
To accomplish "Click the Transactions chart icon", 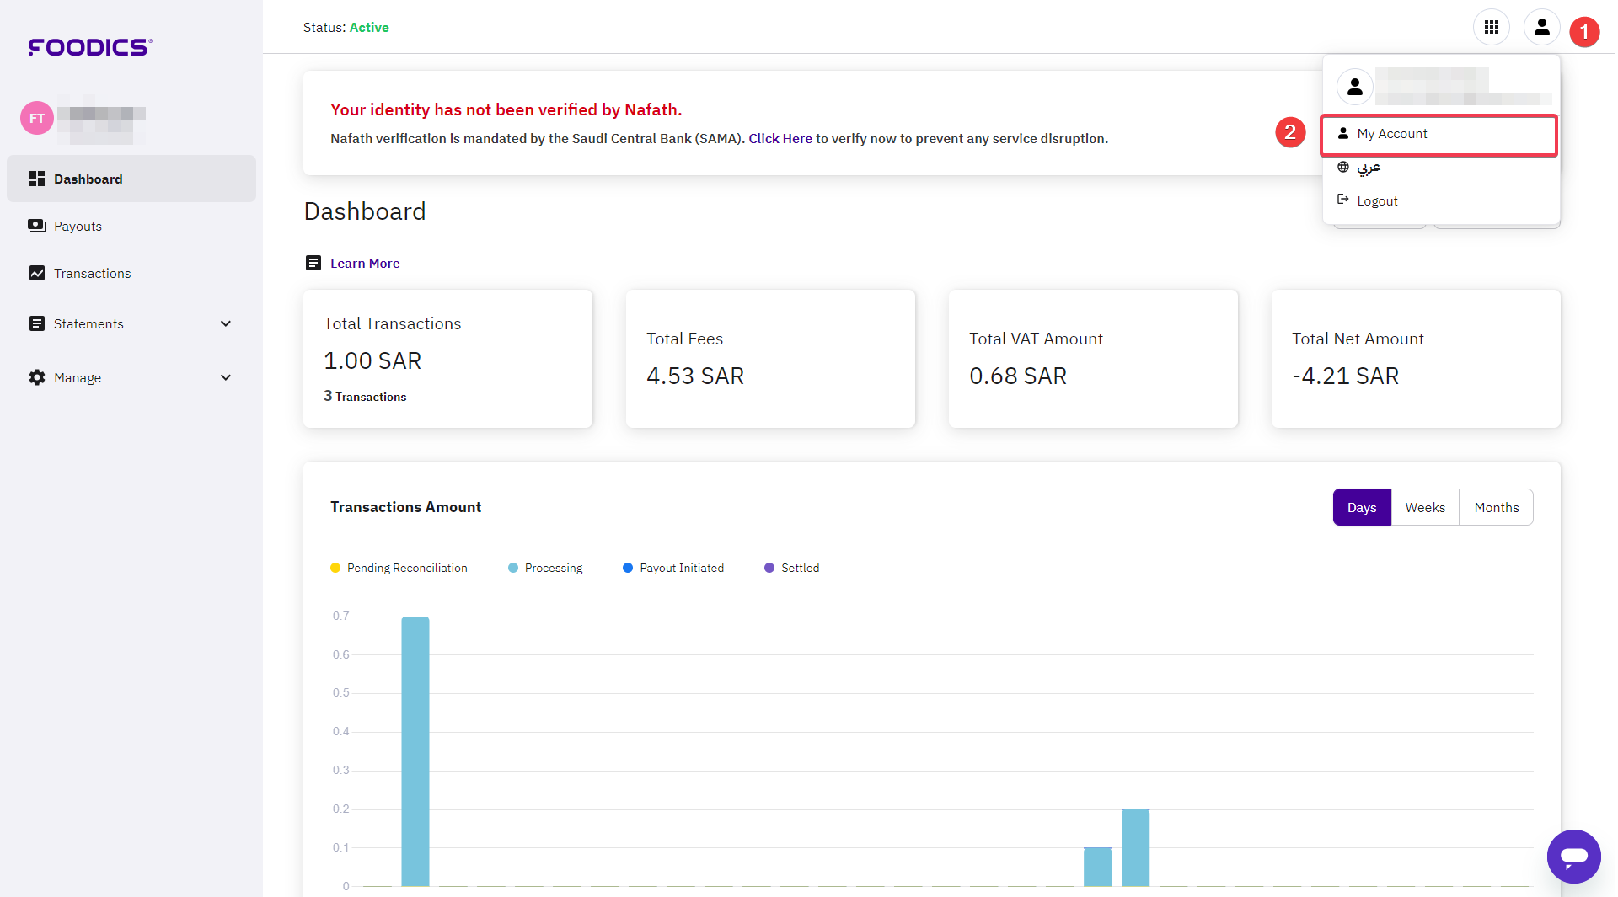I will 37,273.
